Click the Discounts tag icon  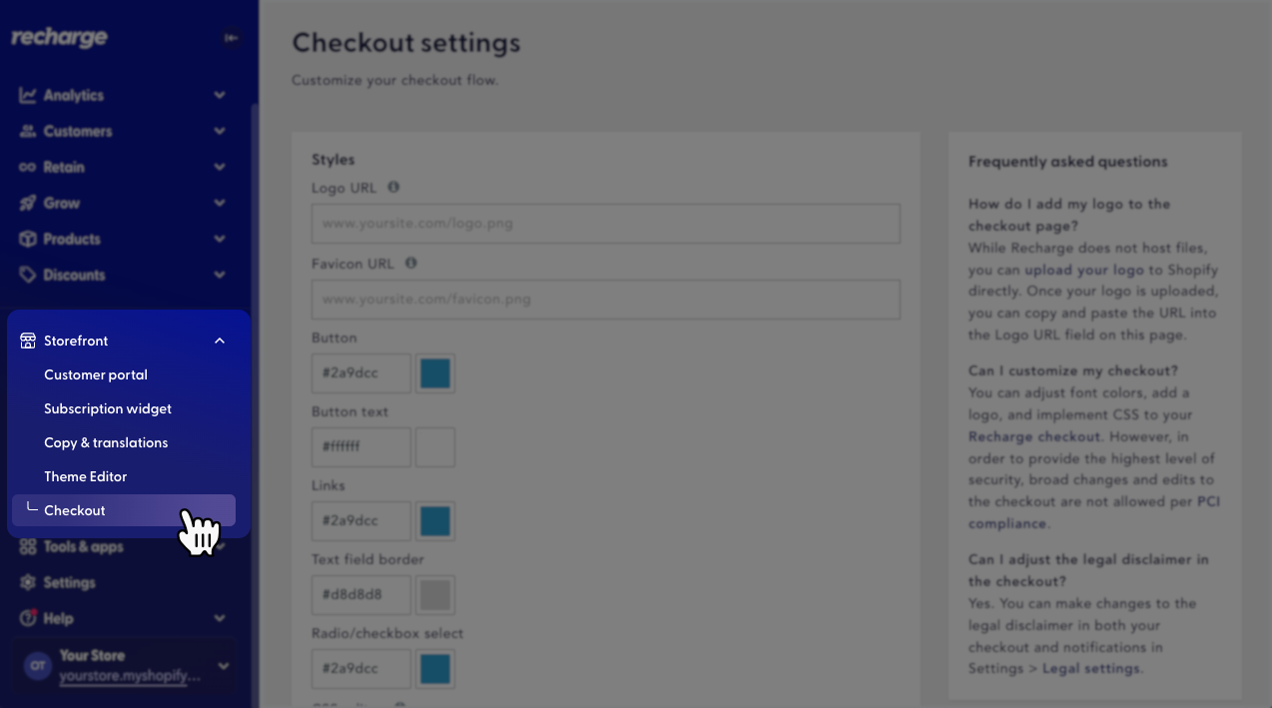[x=28, y=276]
